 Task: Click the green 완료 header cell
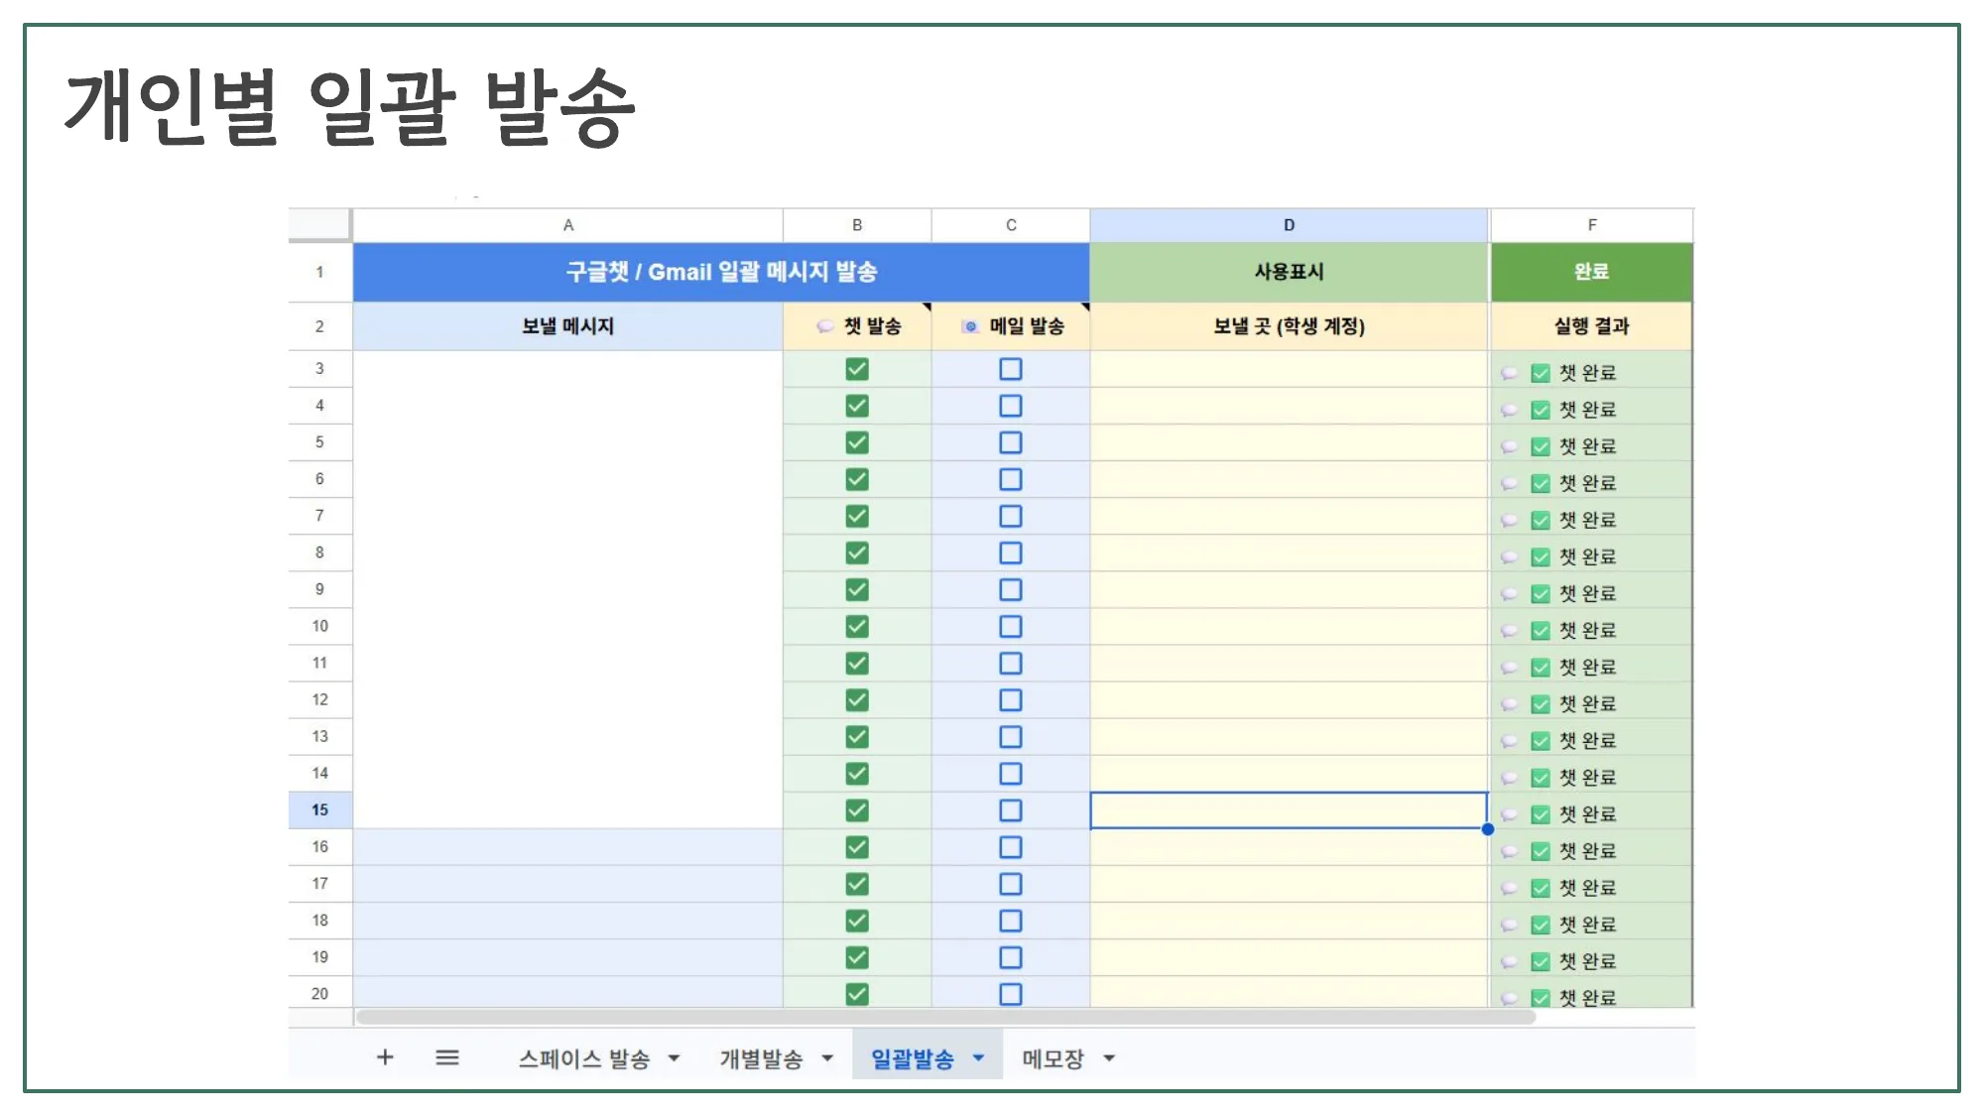(x=1591, y=272)
